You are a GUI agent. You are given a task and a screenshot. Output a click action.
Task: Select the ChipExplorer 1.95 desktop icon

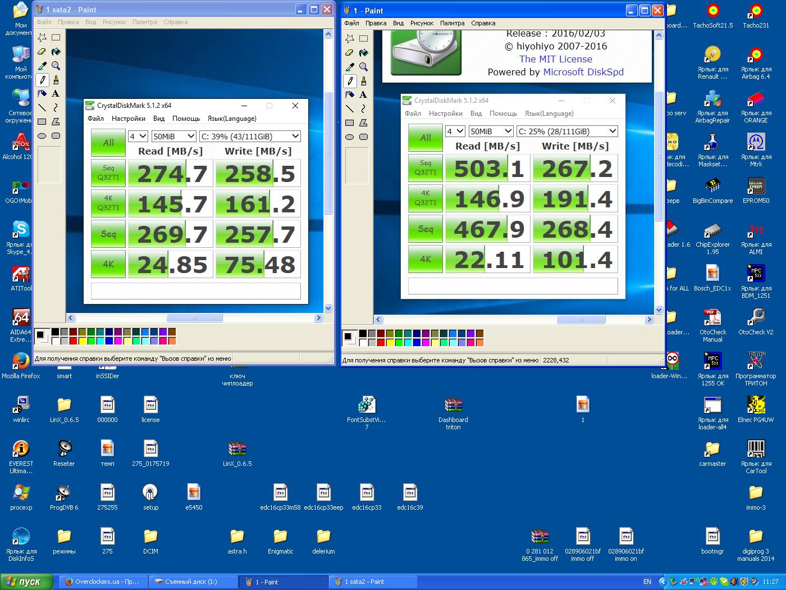pos(712,238)
